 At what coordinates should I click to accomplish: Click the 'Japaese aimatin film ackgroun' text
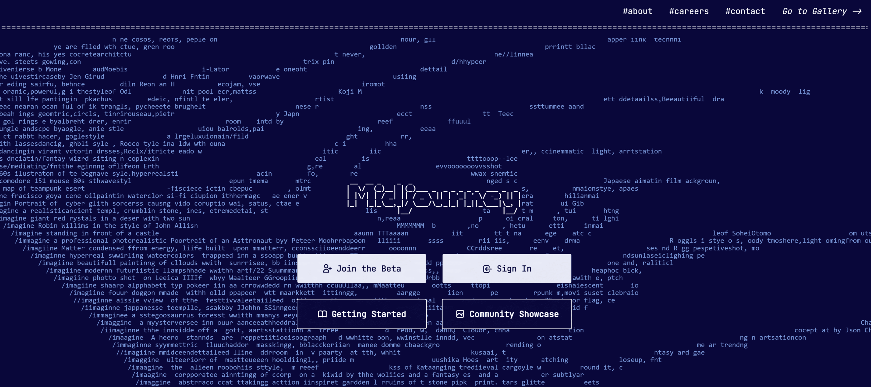(661, 181)
